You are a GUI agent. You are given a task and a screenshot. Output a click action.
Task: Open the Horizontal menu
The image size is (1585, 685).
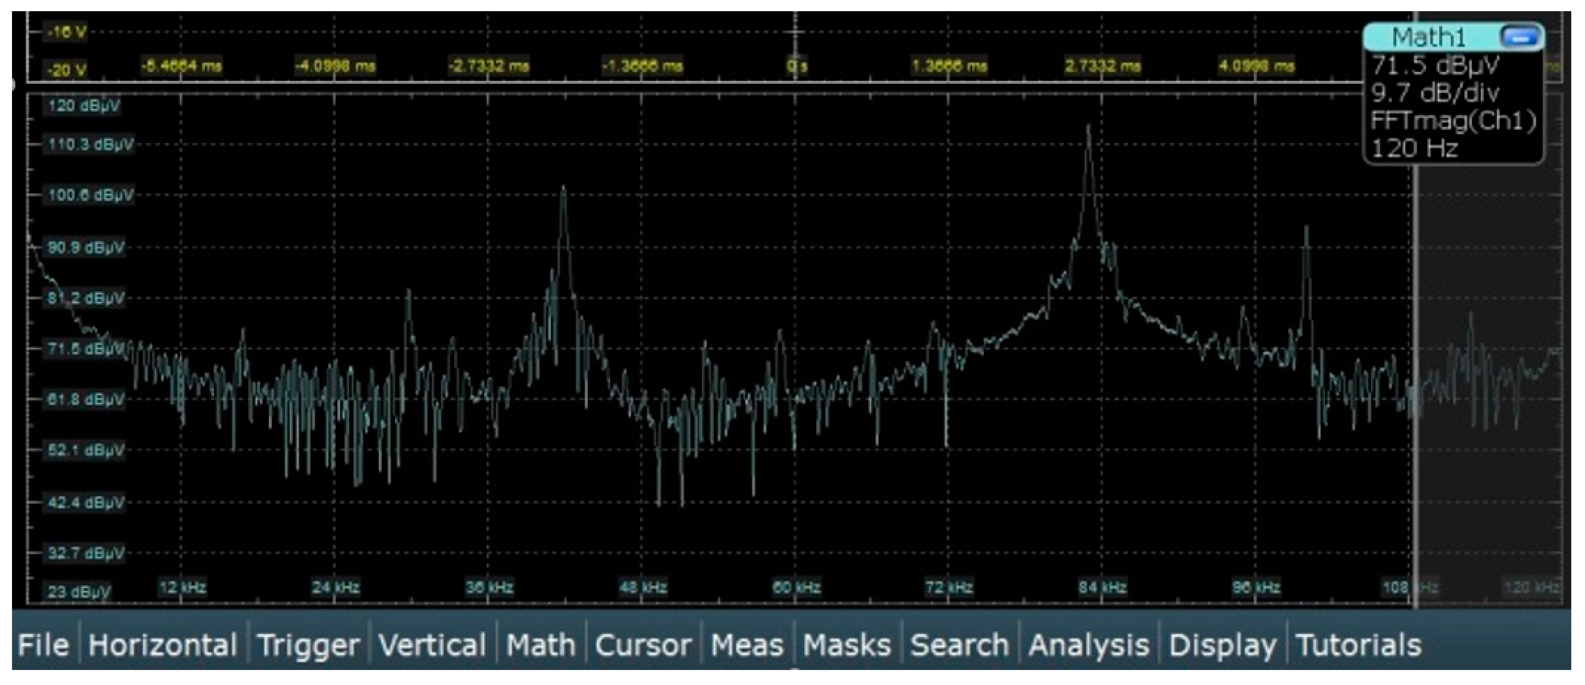click(x=163, y=646)
